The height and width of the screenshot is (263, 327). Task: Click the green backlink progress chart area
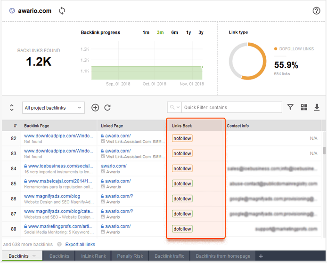point(147,73)
